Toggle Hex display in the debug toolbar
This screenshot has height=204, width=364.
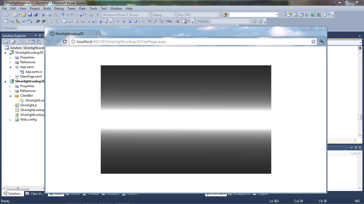click(x=169, y=21)
